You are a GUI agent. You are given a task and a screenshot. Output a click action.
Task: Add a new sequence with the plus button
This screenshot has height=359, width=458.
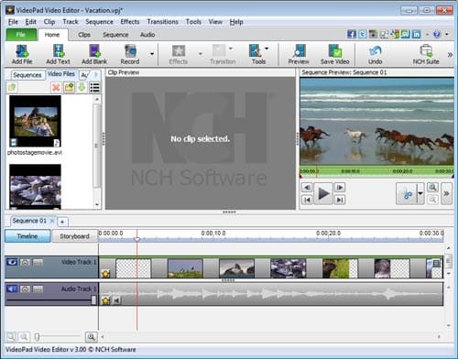(62, 222)
